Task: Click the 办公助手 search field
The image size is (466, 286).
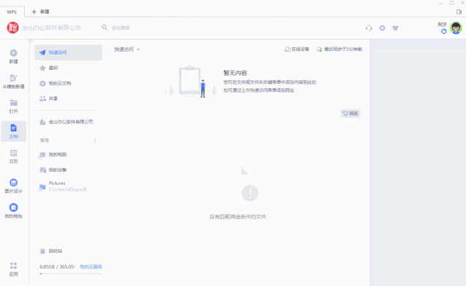Action: click(121, 28)
